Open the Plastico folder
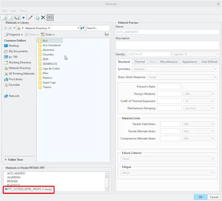The image size is (222, 201). point(46,78)
